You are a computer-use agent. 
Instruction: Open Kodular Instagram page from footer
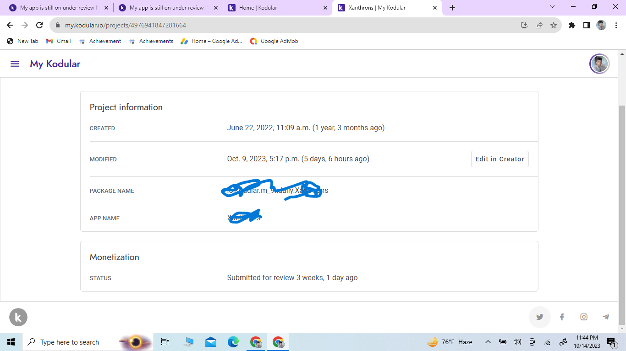tap(584, 317)
